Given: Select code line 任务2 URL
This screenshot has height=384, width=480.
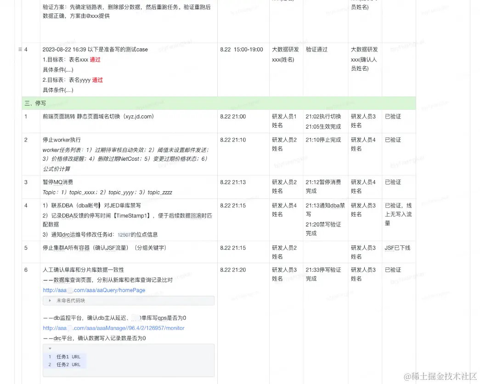Looking at the screenshot, I should point(68,364).
